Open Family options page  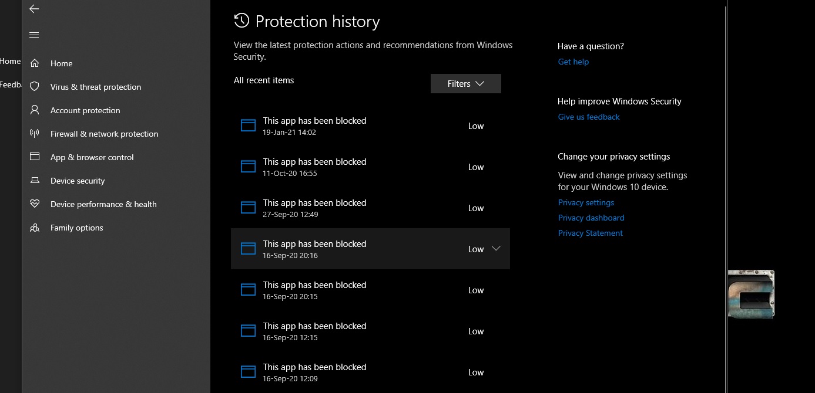(x=116, y=228)
